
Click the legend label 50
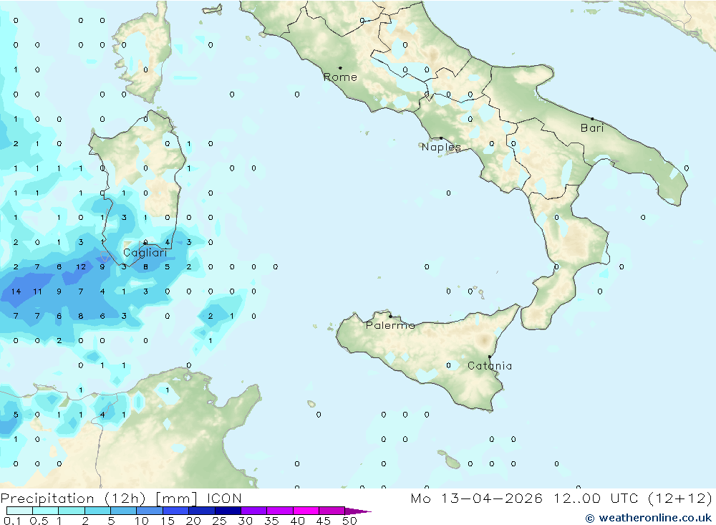pos(350,521)
